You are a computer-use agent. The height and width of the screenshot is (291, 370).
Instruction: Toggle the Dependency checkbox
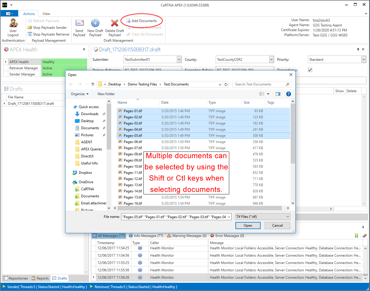tap(310, 70)
